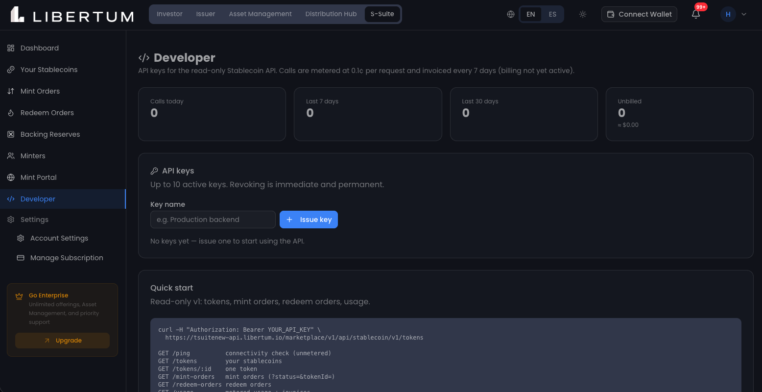Switch to the Investor tab
Image resolution: width=762 pixels, height=392 pixels.
(169, 14)
